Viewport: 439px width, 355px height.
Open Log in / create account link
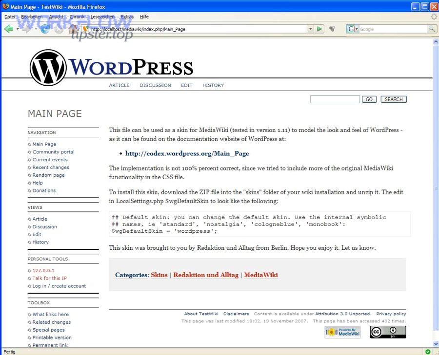click(59, 286)
